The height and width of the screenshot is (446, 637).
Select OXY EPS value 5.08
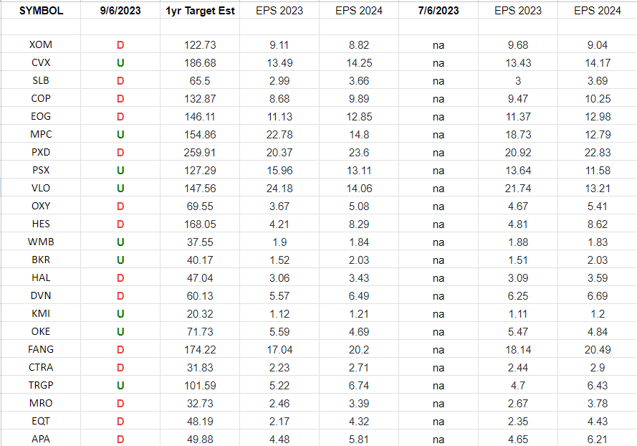click(359, 206)
